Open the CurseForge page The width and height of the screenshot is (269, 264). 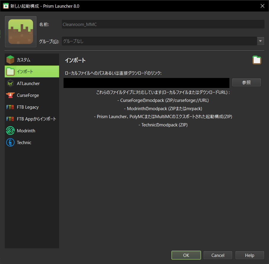(32, 95)
